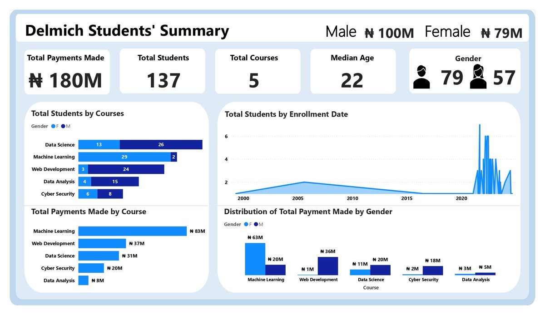Select the Cyber Security ₦ 20M payment bar
545x315 pixels.
click(91, 268)
